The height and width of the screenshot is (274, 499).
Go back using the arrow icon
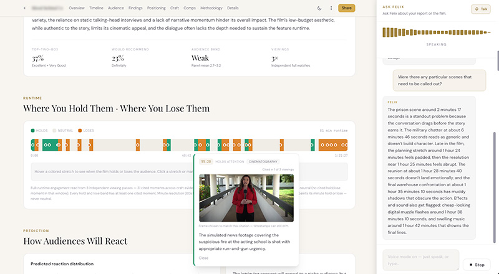[24, 8]
